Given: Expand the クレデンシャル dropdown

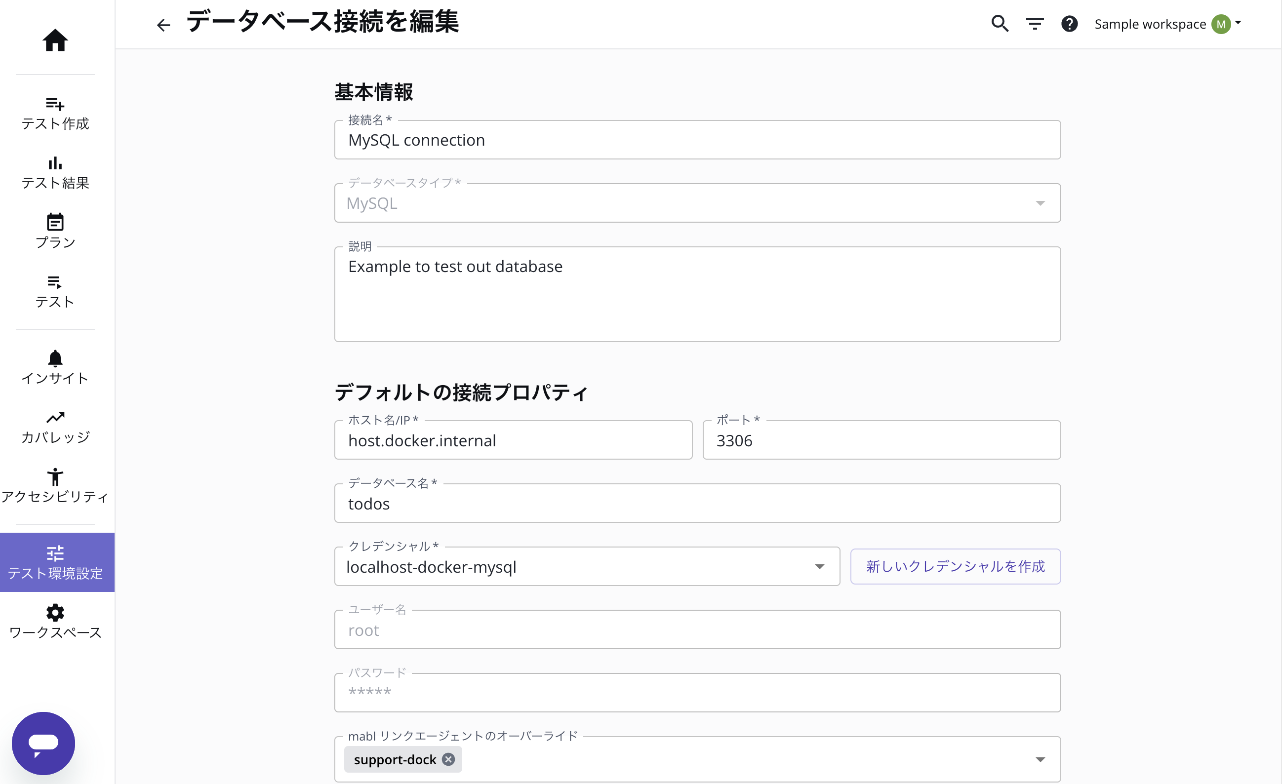Looking at the screenshot, I should coord(820,567).
